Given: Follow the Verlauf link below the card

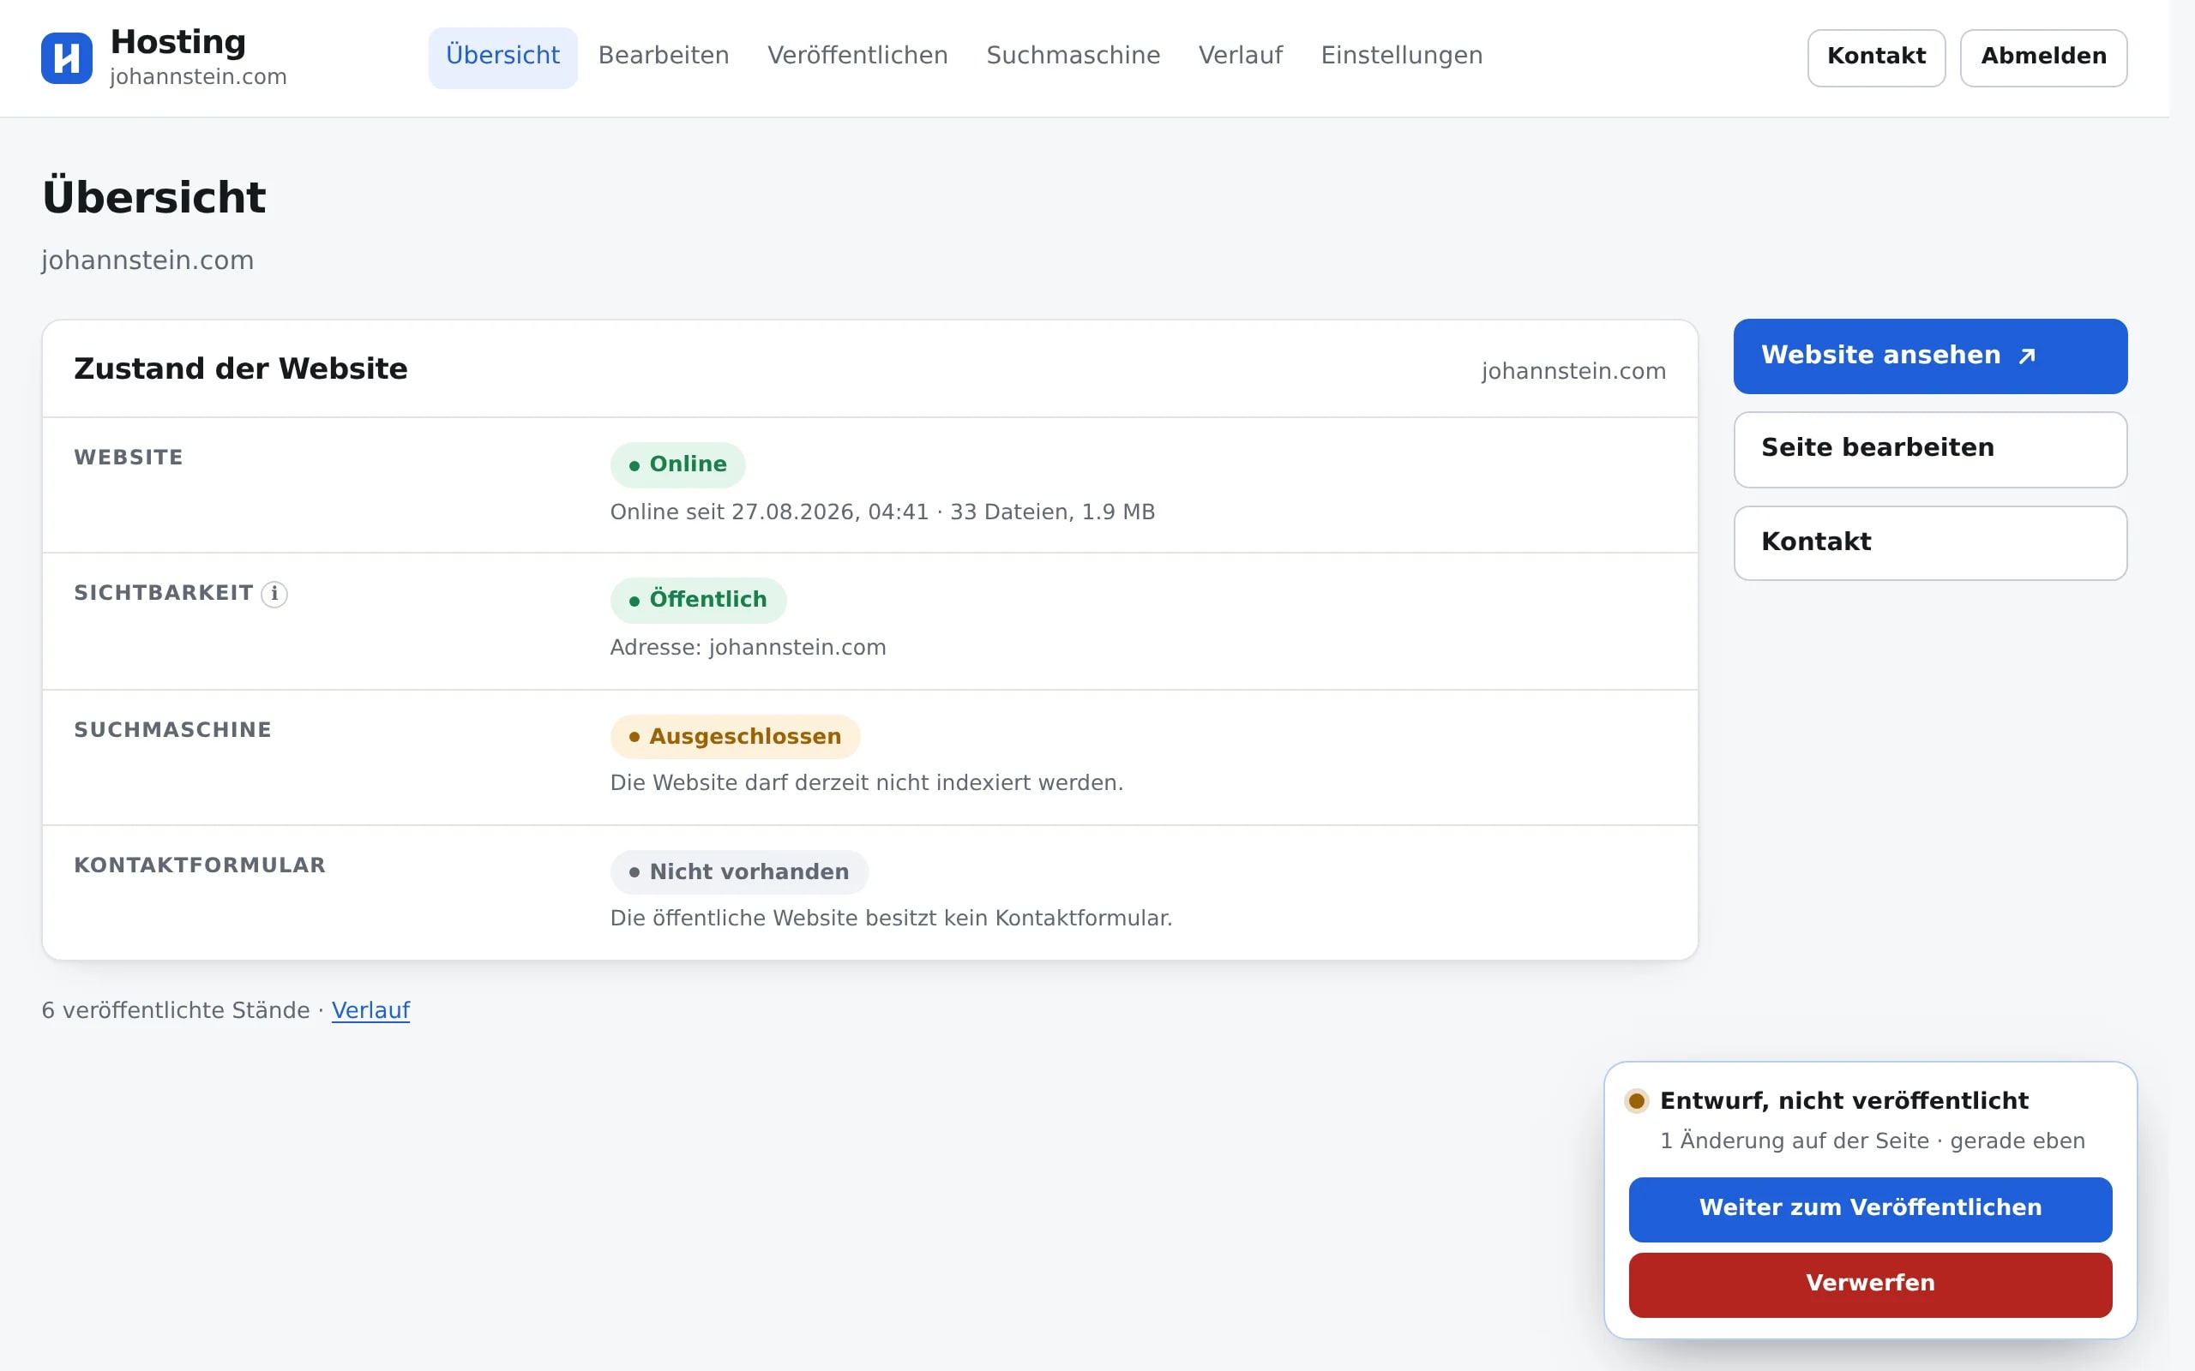Looking at the screenshot, I should click(x=370, y=1010).
